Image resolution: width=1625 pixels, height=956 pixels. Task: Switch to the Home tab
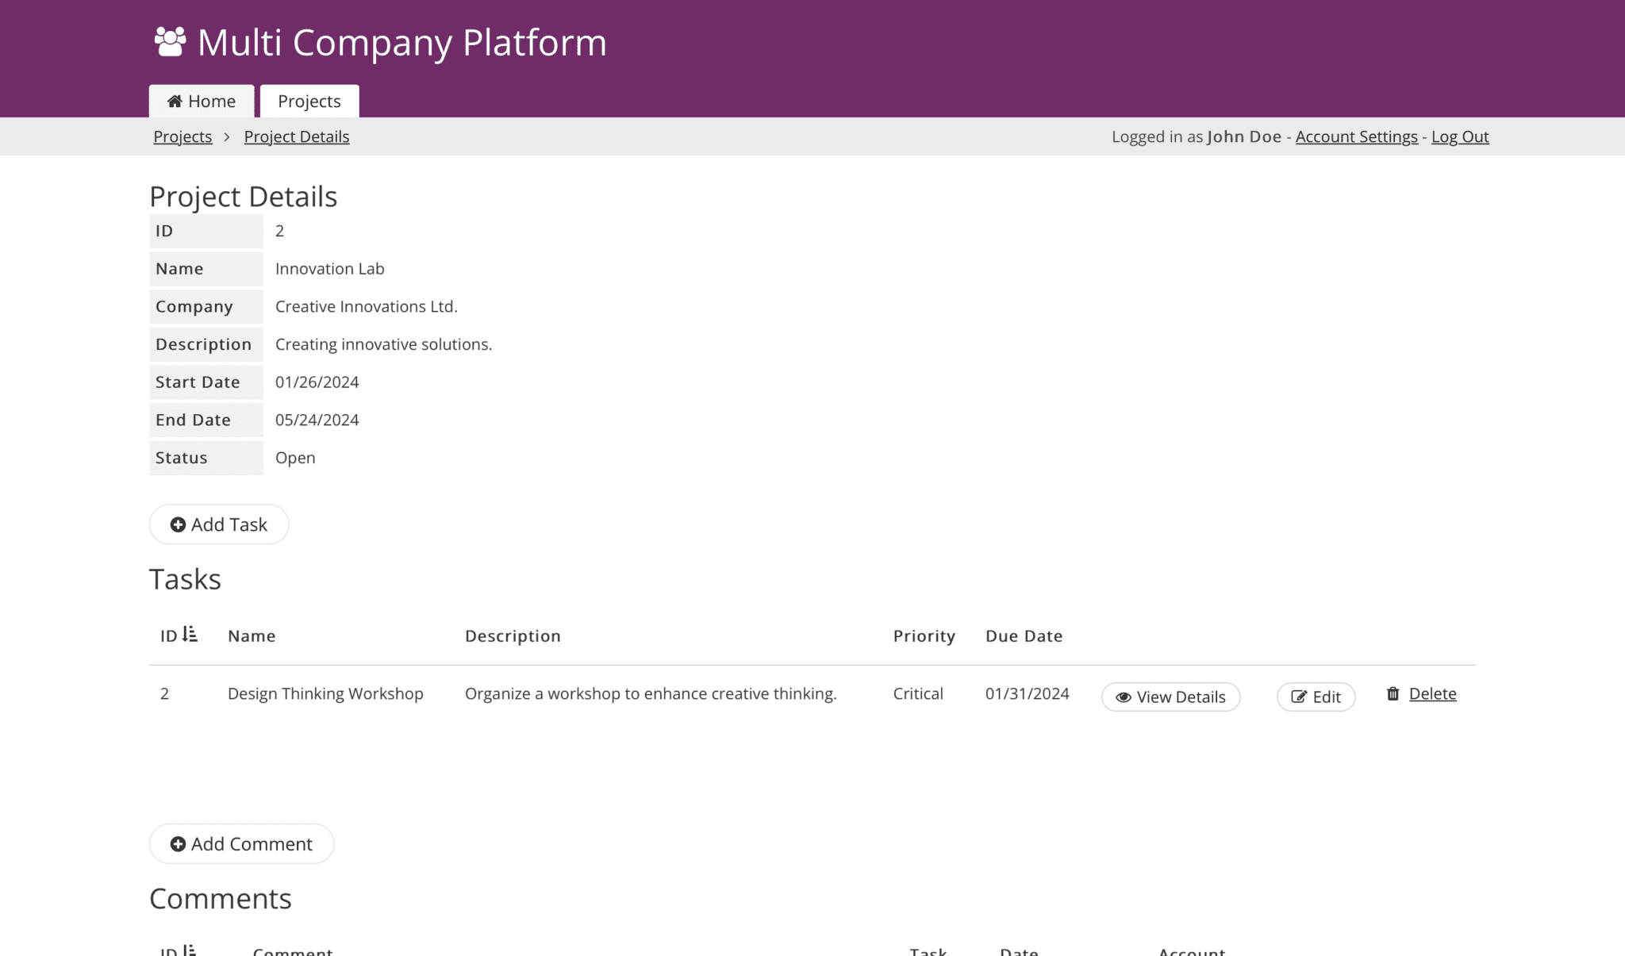[x=201, y=101]
